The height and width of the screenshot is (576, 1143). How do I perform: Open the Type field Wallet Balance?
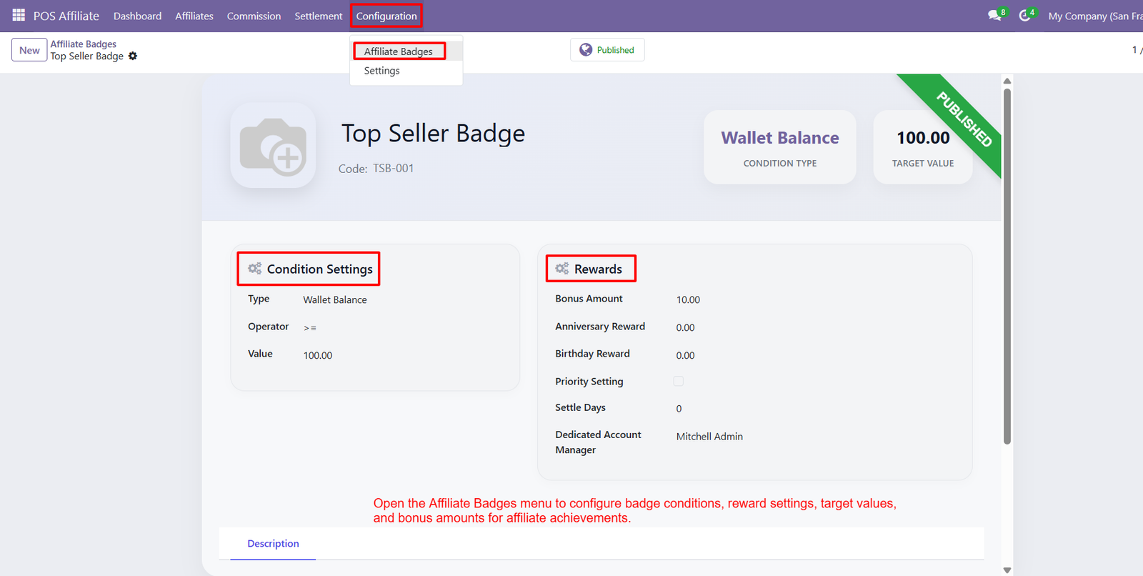pyautogui.click(x=335, y=299)
